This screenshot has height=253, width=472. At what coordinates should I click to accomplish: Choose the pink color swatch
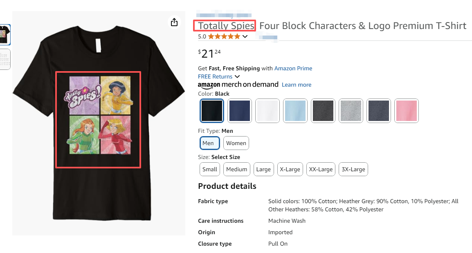[x=407, y=110]
